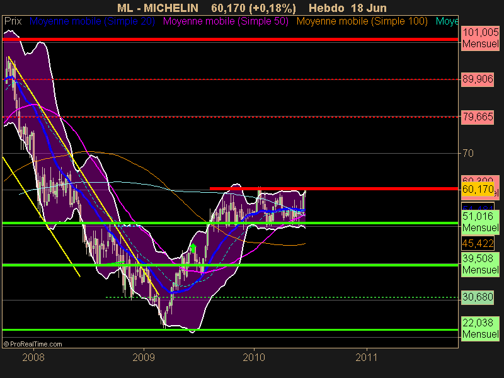The image size is (504, 378).
Task: Click the 60,170 (+0,18%) quote in the title
Action: click(254, 8)
